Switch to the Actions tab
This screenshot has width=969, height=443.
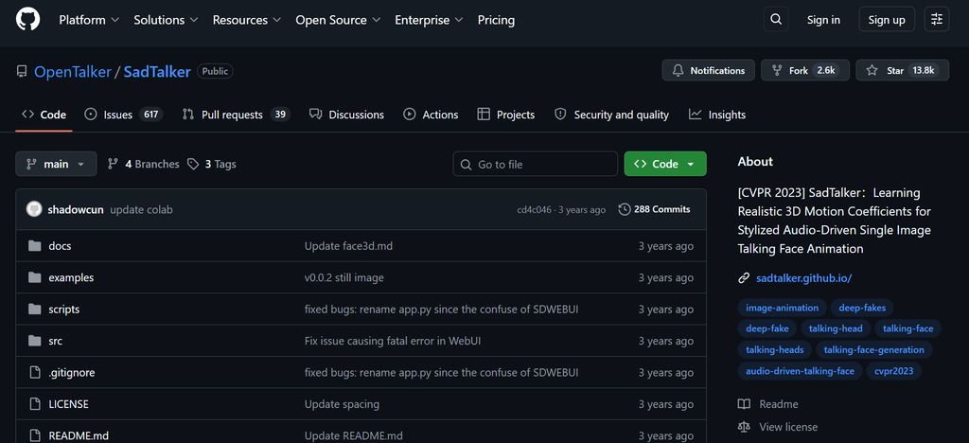coord(431,115)
